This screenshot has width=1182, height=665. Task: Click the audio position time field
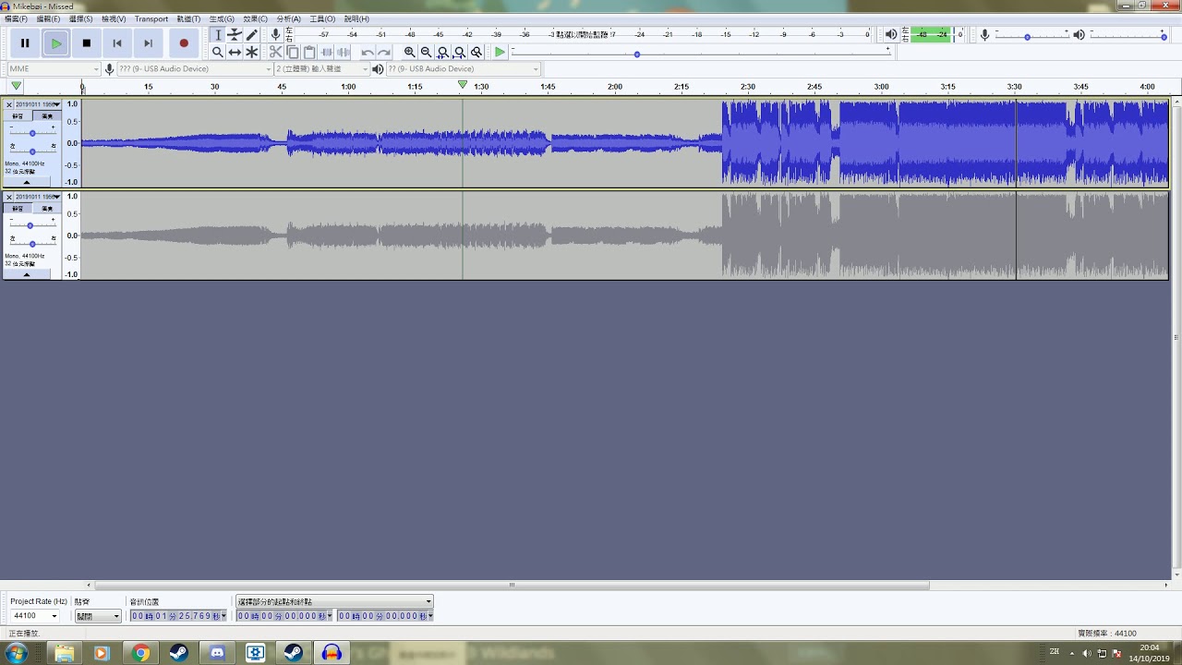(x=177, y=616)
